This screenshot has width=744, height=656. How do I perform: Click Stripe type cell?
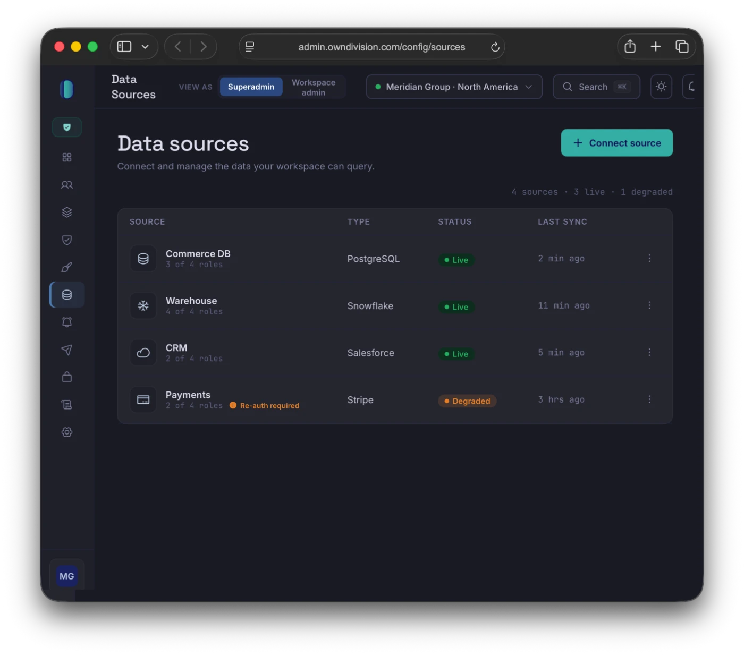coord(360,400)
